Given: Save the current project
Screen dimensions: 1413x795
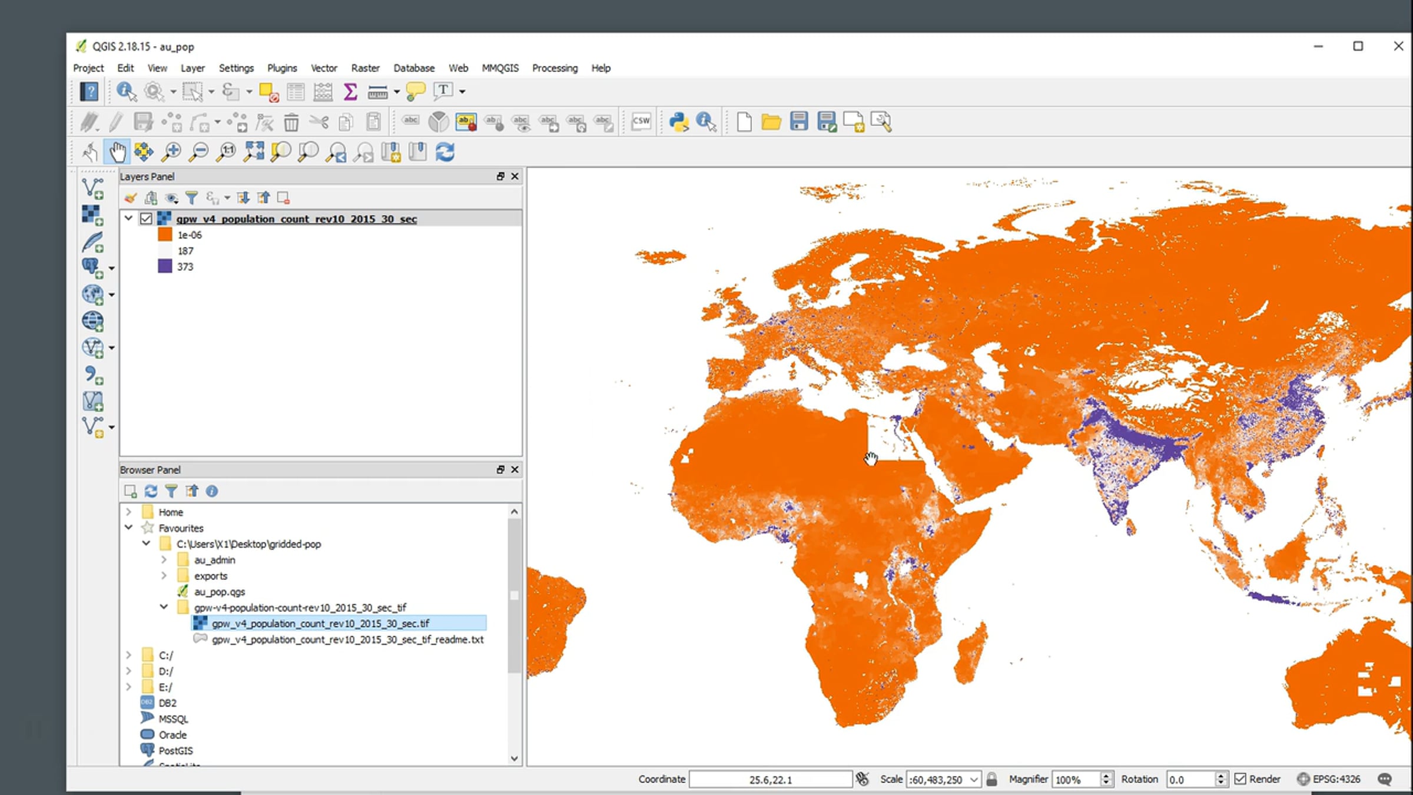Looking at the screenshot, I should tap(798, 122).
